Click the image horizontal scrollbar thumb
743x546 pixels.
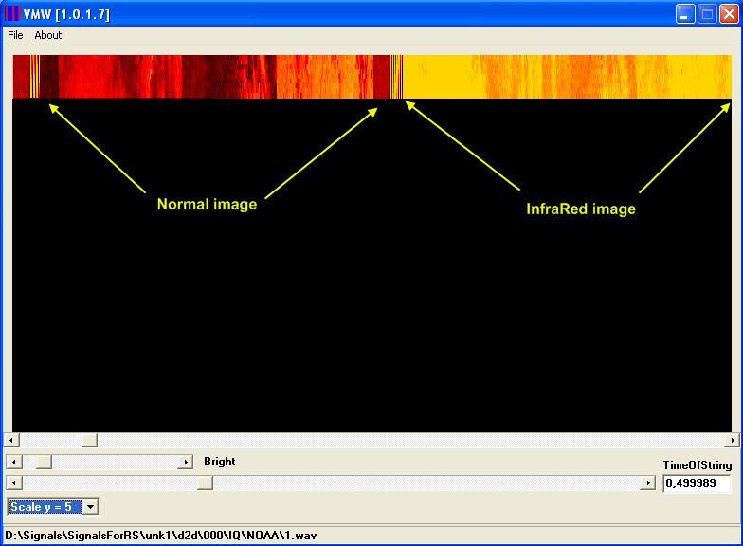coord(89,440)
